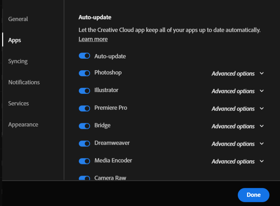Click the Media Encoder app label
This screenshot has height=206, width=280.
pyautogui.click(x=113, y=160)
